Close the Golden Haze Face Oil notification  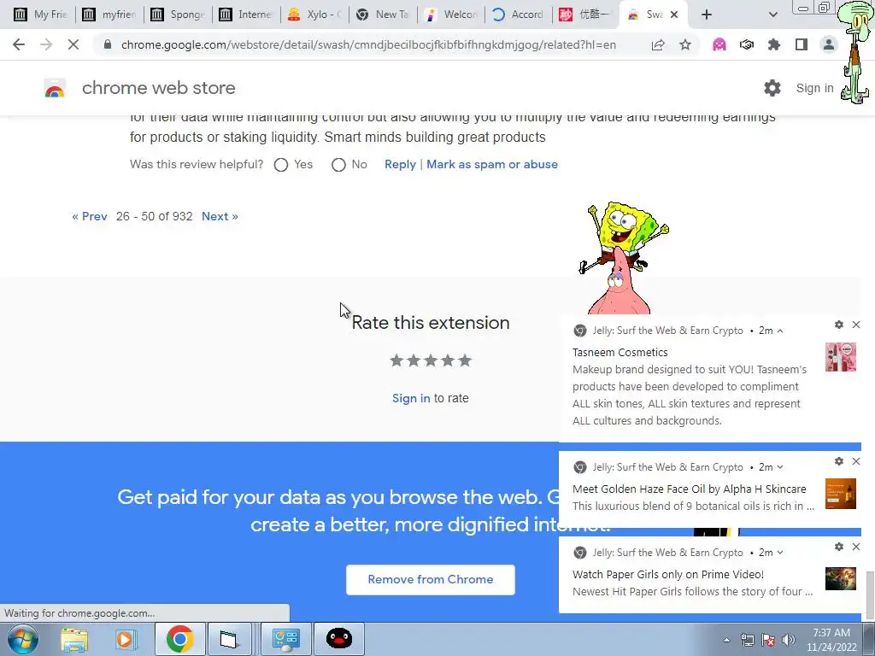click(856, 461)
